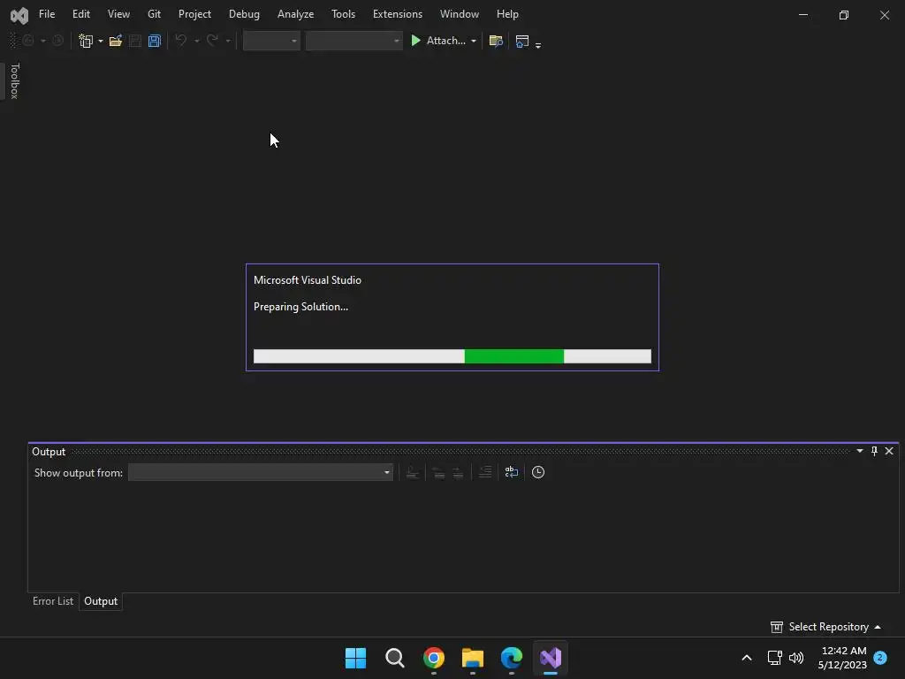Image resolution: width=905 pixels, height=679 pixels.
Task: Open notifications badge showing 2
Action: click(880, 658)
